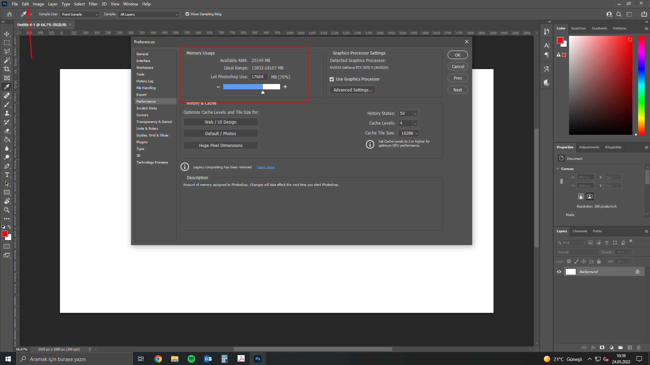Select the Rectangle shape tool
The image size is (650, 365).
(7, 192)
